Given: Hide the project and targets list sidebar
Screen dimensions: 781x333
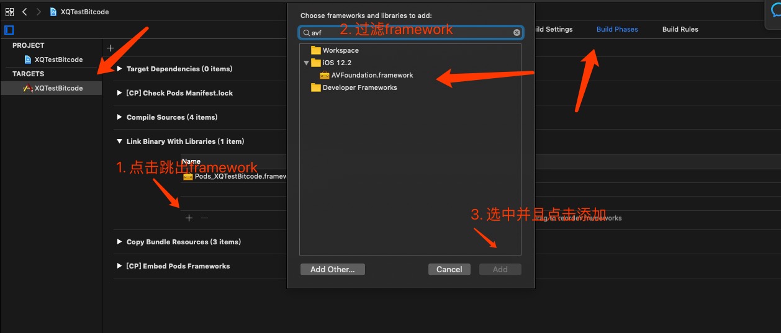Looking at the screenshot, I should pyautogui.click(x=9, y=30).
